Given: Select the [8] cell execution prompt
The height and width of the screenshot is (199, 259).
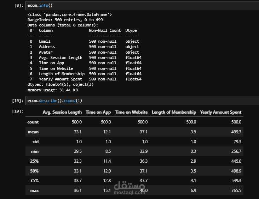Looking at the screenshot, I should 19,5.
